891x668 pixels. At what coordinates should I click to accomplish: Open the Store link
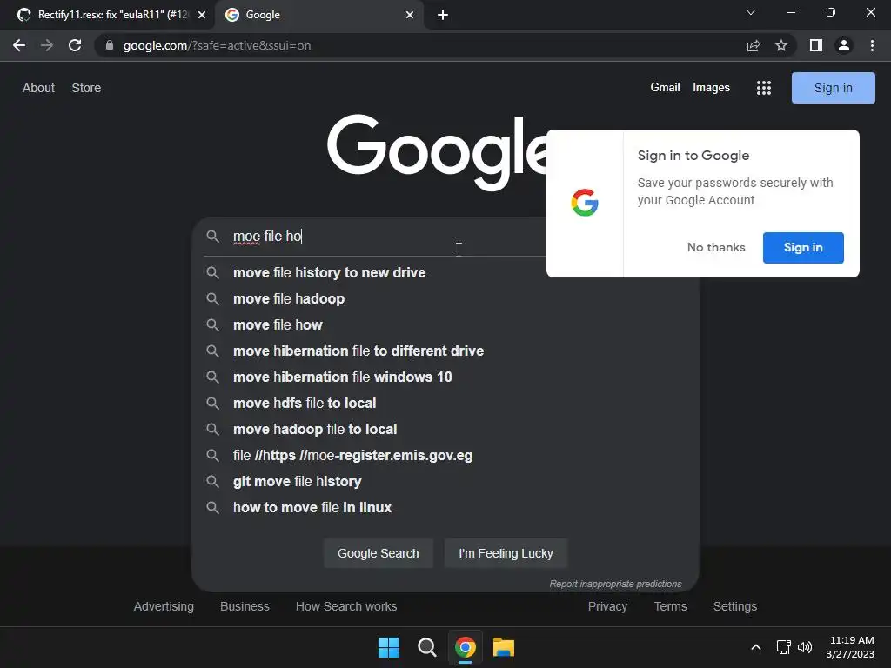(86, 88)
